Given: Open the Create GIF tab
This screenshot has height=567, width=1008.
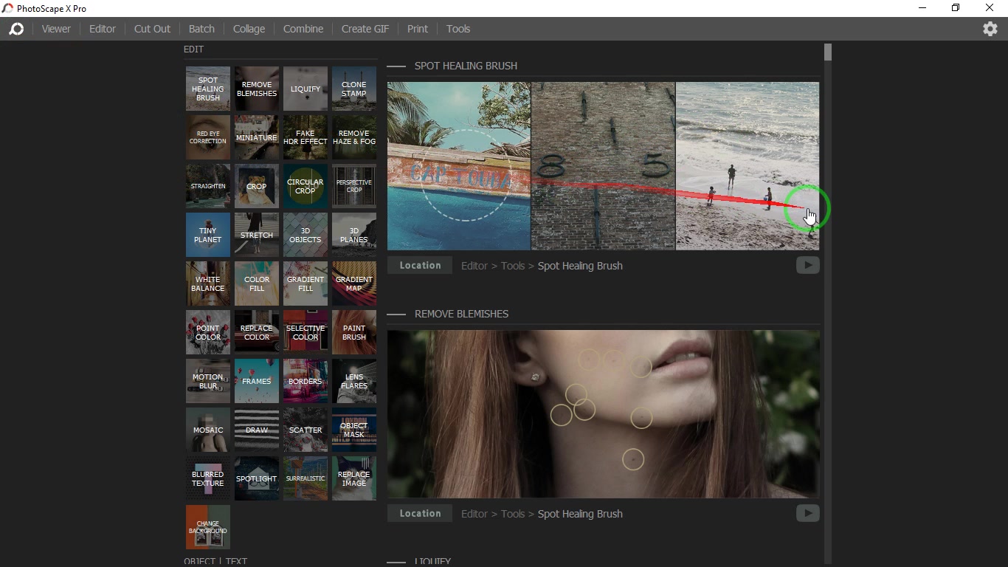Looking at the screenshot, I should tap(365, 29).
